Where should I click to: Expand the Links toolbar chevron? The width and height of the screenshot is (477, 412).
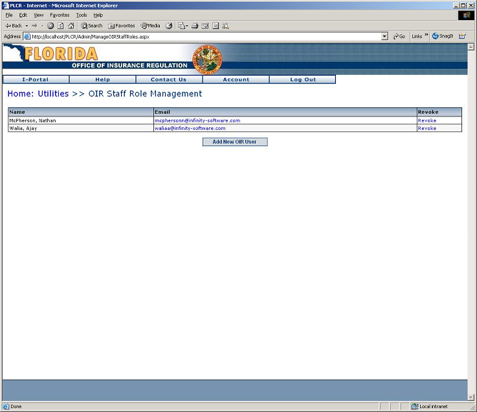click(x=427, y=36)
